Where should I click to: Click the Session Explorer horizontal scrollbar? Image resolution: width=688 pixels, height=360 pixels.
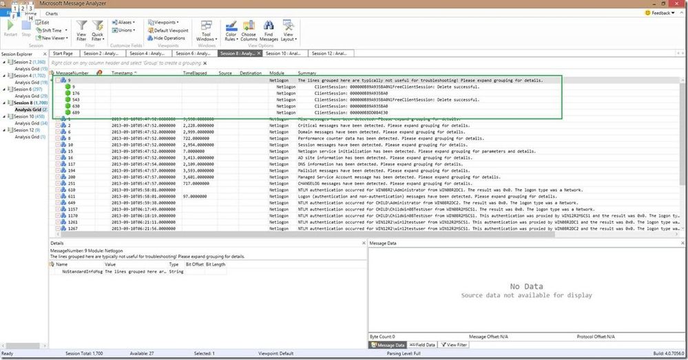point(23,346)
